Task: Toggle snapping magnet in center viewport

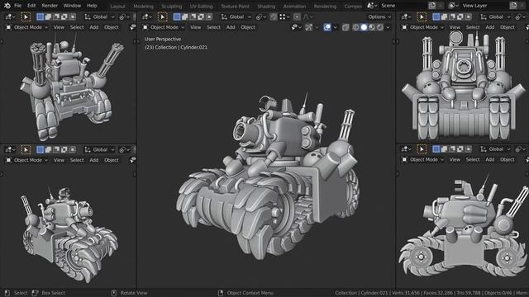Action: point(274,16)
